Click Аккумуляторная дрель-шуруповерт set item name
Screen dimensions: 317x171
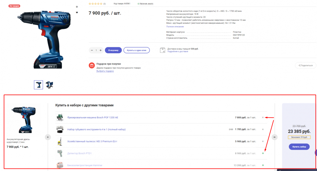(18, 140)
